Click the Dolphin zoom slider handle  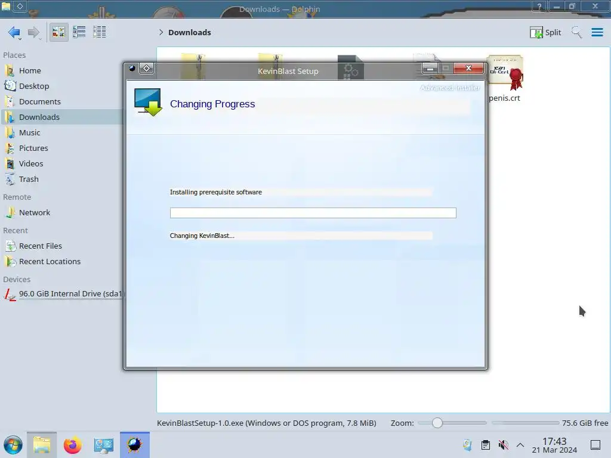pyautogui.click(x=437, y=423)
